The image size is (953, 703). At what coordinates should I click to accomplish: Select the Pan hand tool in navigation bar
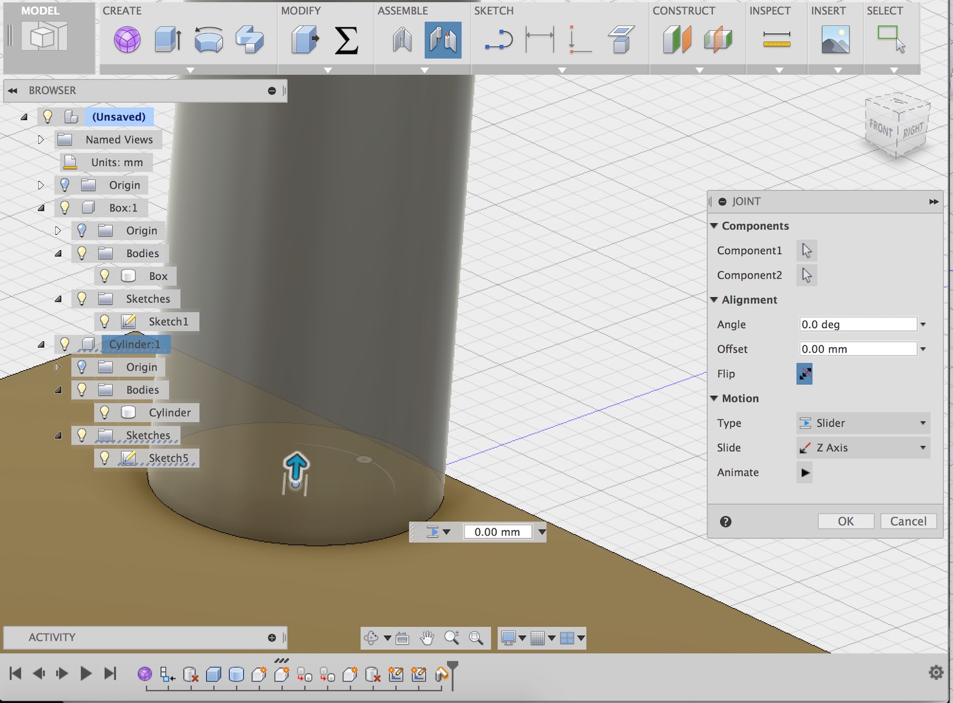[427, 638]
